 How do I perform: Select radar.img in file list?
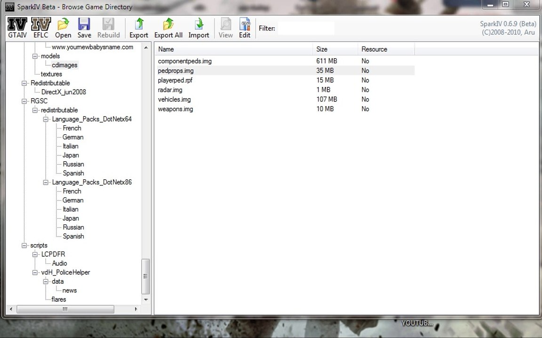click(x=170, y=90)
